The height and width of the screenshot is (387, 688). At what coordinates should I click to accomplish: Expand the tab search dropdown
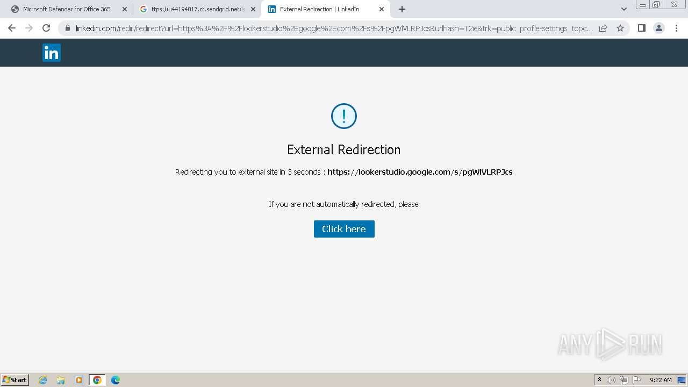coord(623,9)
